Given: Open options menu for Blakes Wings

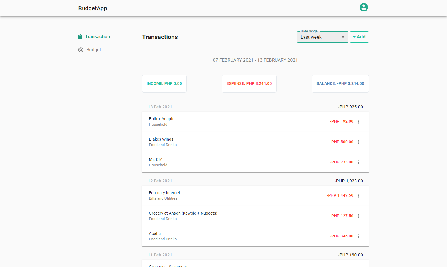Looking at the screenshot, I should 358,142.
